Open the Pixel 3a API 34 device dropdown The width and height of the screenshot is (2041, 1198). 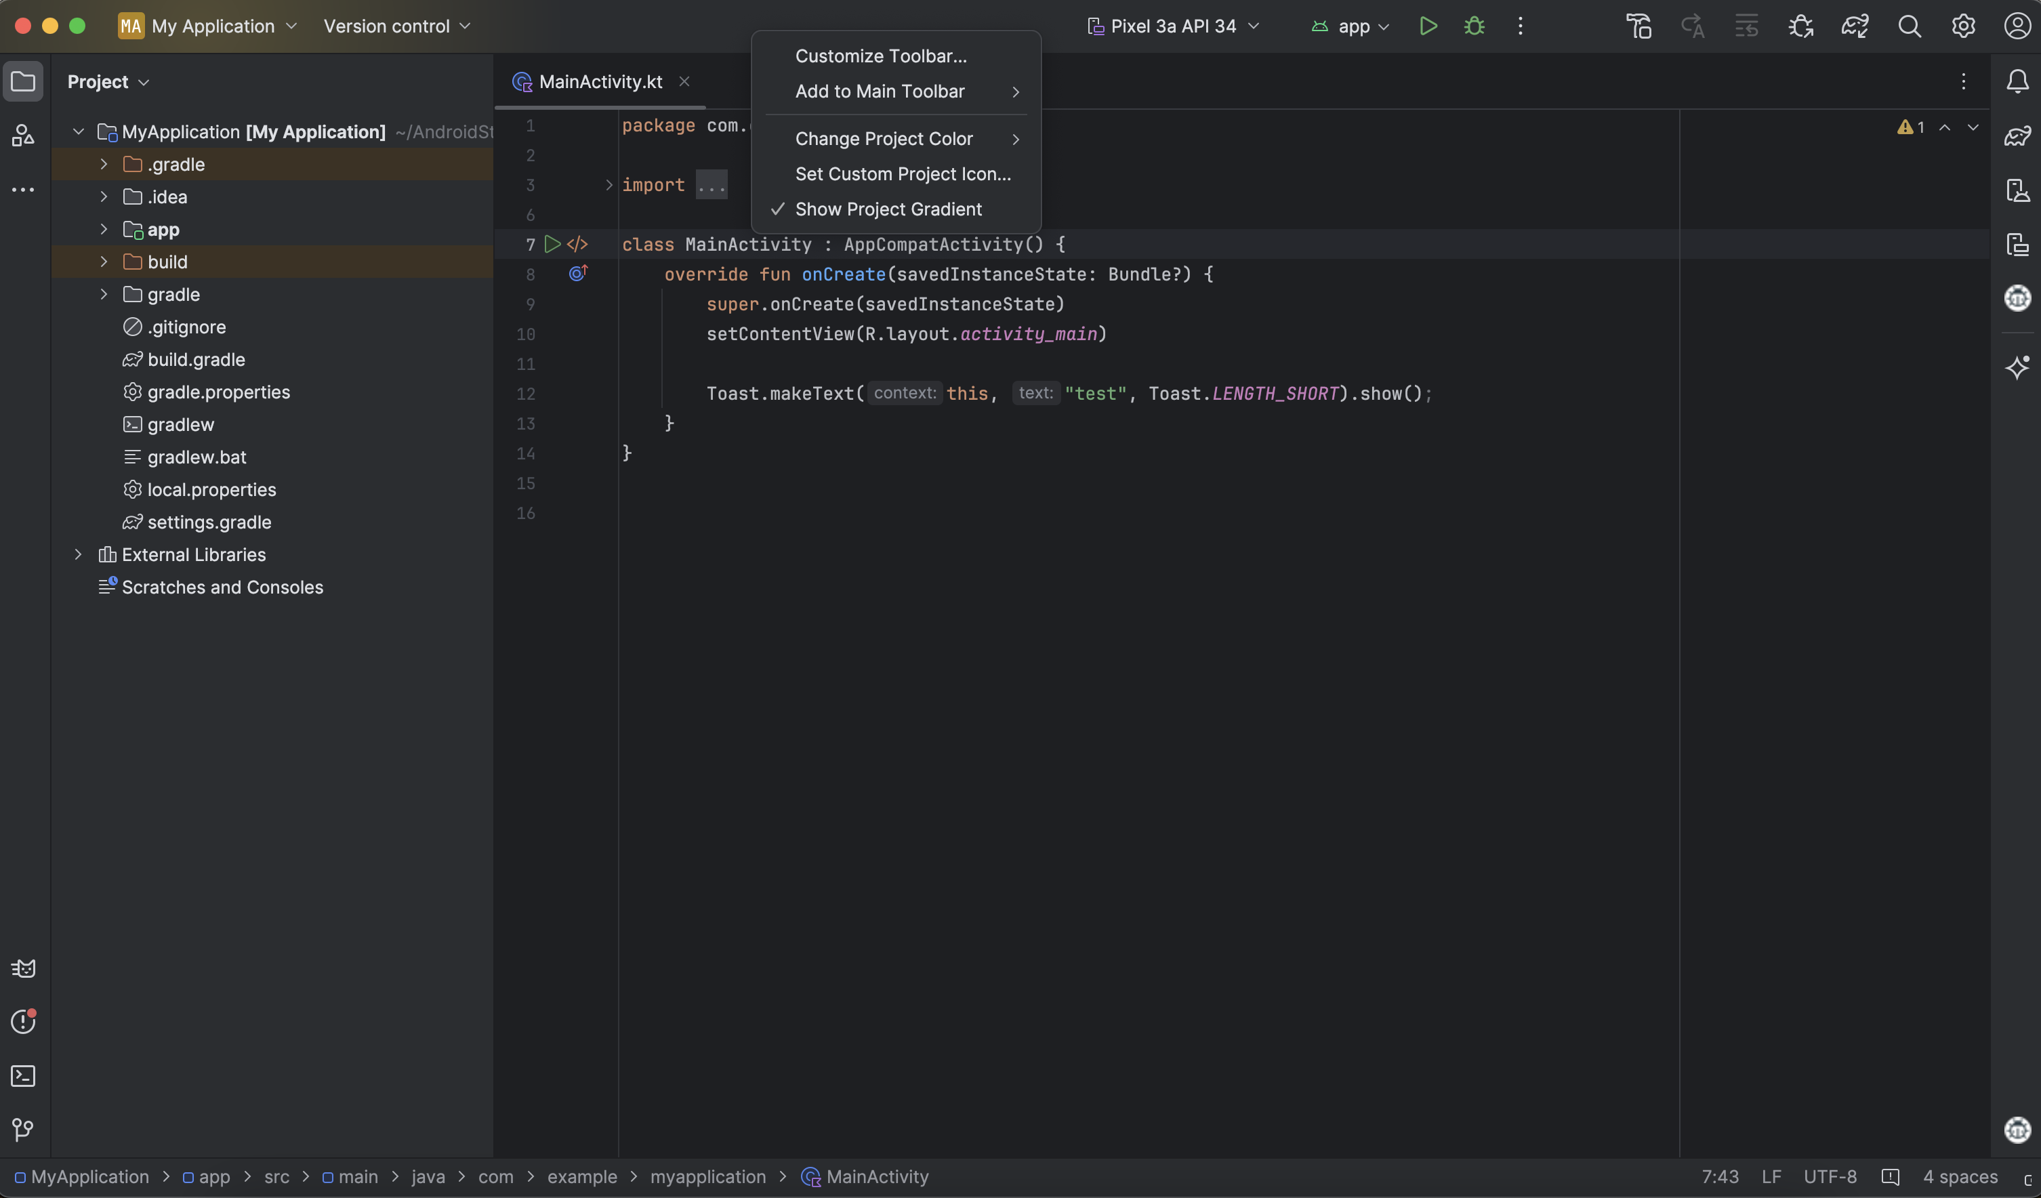pyautogui.click(x=1173, y=26)
